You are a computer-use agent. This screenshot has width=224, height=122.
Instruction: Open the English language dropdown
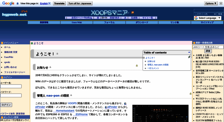pos(45,3)
